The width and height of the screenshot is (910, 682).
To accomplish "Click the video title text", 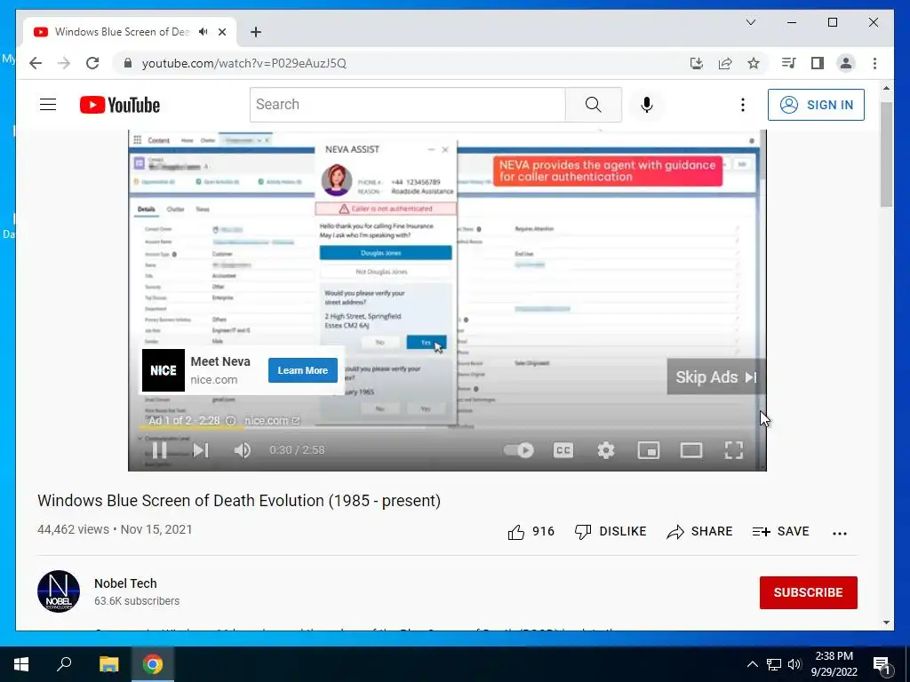I will click(239, 501).
